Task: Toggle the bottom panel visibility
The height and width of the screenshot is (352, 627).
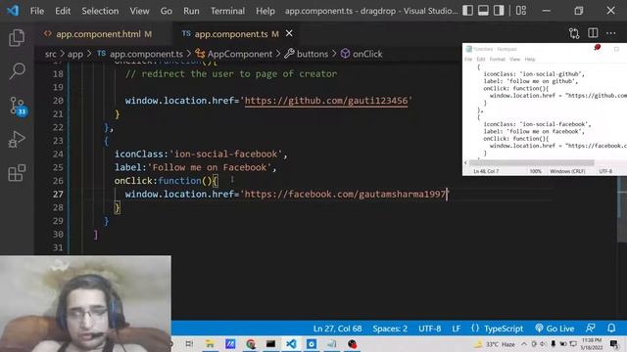Action: point(483,11)
